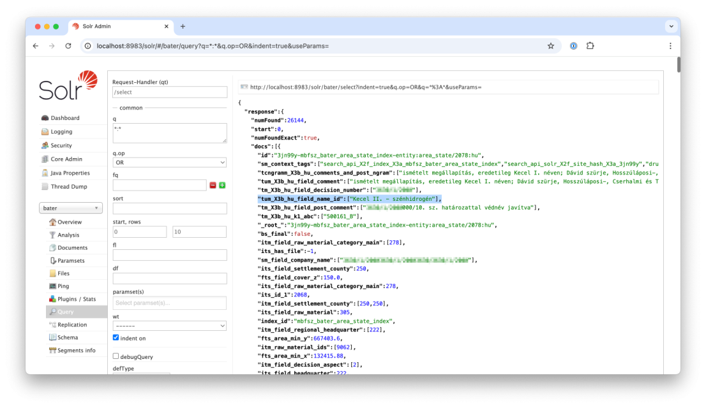Open the wt format dropdown

click(x=170, y=326)
